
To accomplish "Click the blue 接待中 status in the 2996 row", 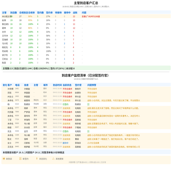I will click(x=65, y=143).
